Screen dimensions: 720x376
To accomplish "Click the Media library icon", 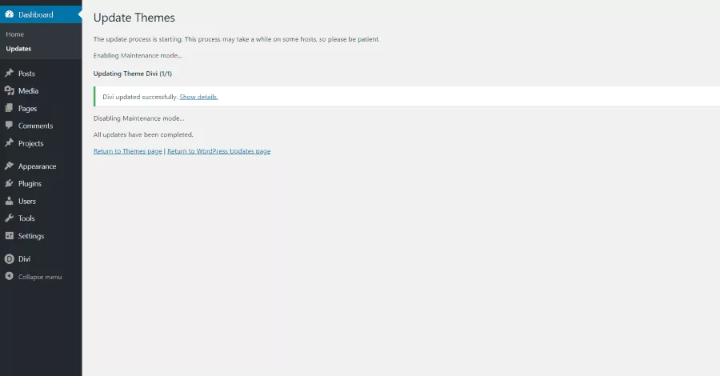I will pyautogui.click(x=9, y=90).
